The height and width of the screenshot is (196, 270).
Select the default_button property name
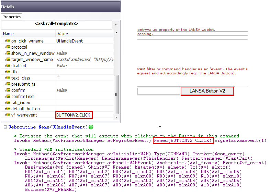[x=25, y=109]
